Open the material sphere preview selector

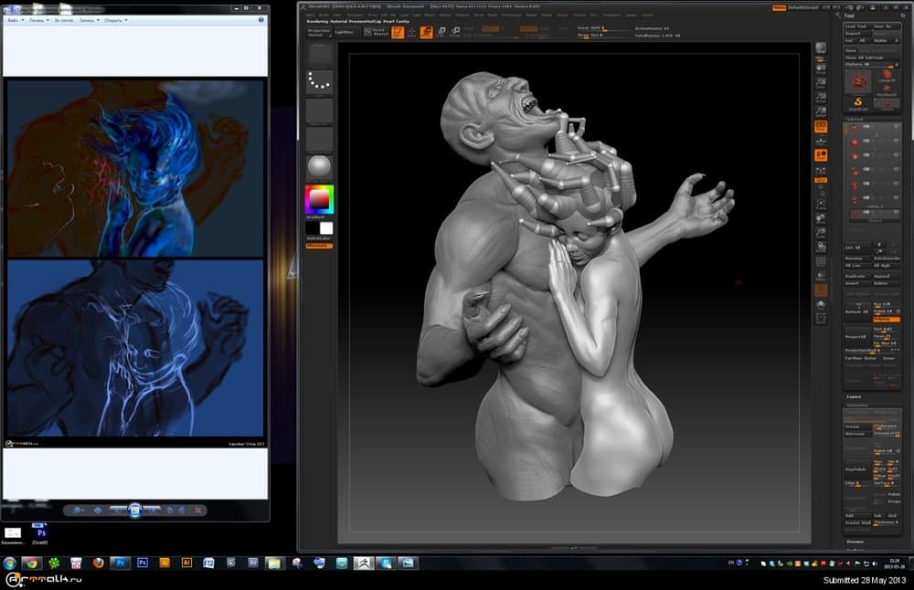pyautogui.click(x=319, y=167)
